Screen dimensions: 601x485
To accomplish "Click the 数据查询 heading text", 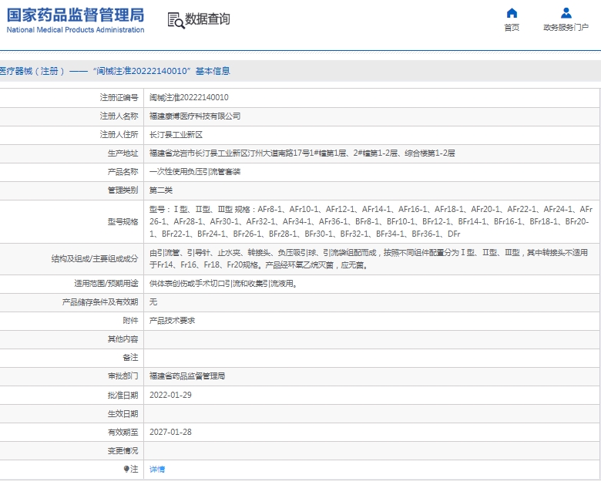I will coord(207,19).
